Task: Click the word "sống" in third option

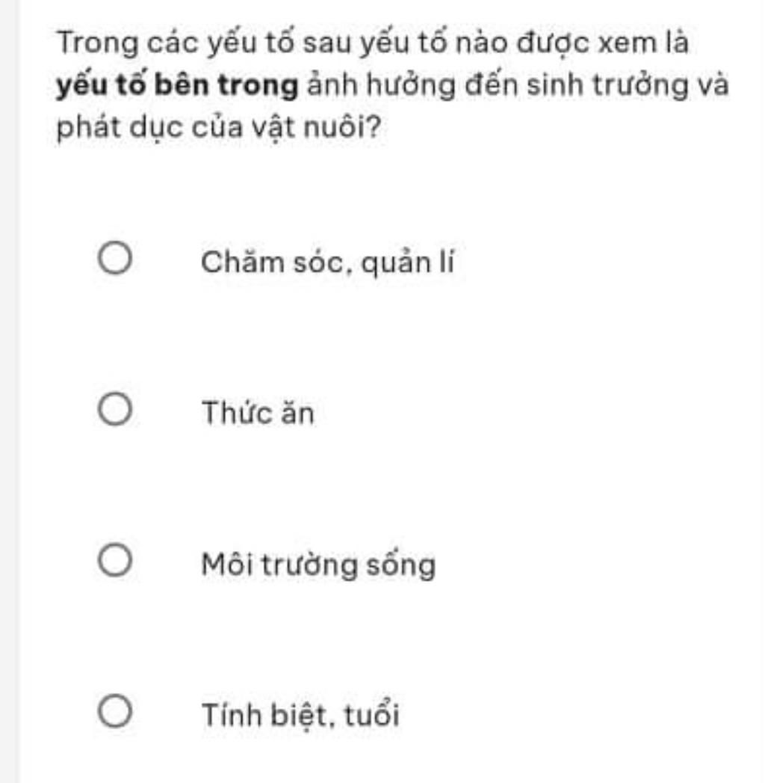Action: click(401, 566)
